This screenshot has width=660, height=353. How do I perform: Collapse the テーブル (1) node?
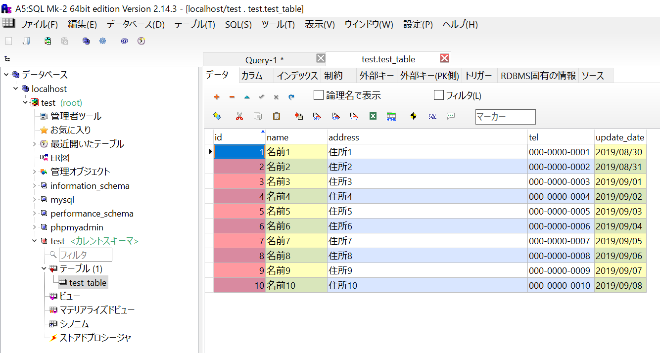coord(44,268)
